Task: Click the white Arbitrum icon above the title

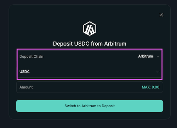Action: coord(90,28)
